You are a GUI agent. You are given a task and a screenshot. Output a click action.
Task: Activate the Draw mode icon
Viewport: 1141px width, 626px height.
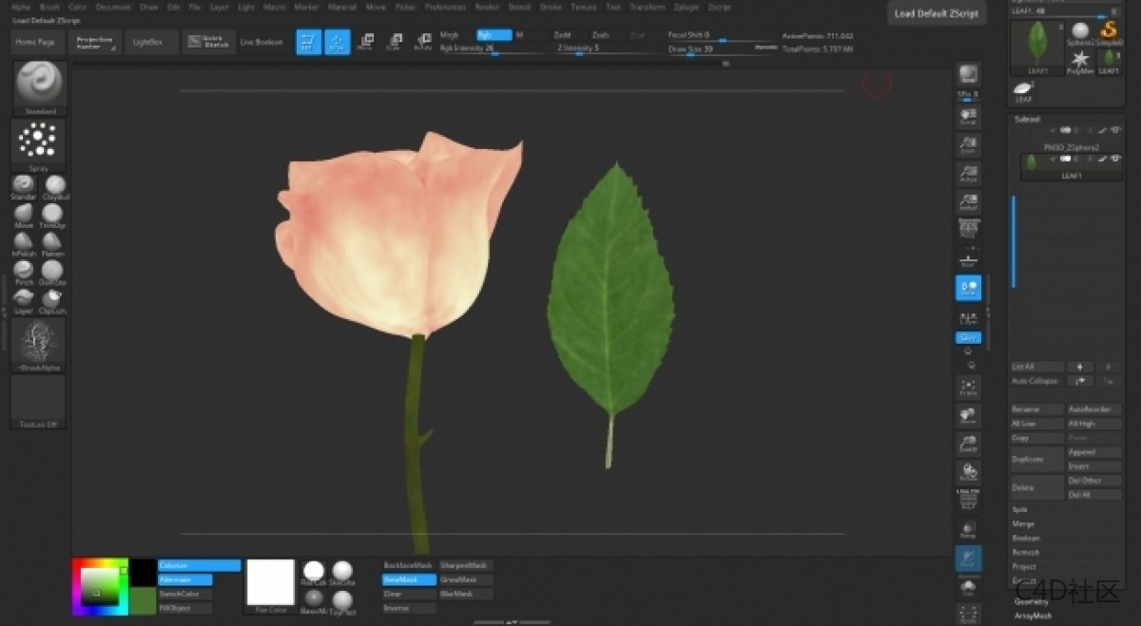click(338, 42)
